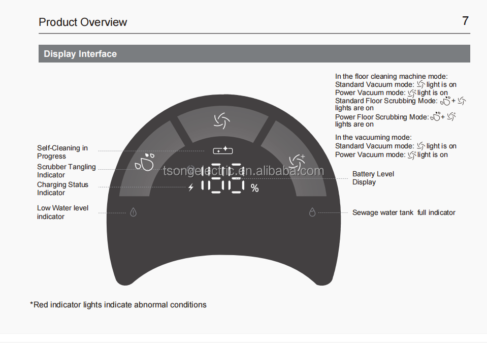Image resolution: width=487 pixels, height=343 pixels.
Task: Click the Display Interface section header bar
Action: (x=254, y=53)
